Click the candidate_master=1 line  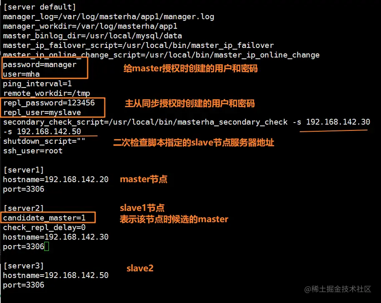(44, 218)
